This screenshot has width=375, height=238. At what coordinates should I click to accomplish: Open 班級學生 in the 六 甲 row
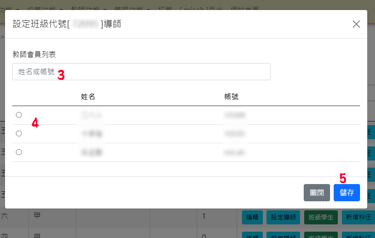321,217
